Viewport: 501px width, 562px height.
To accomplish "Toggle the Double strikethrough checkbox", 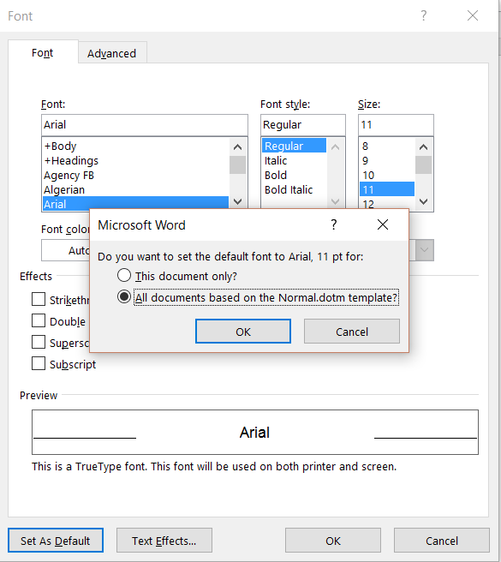I will tap(39, 320).
